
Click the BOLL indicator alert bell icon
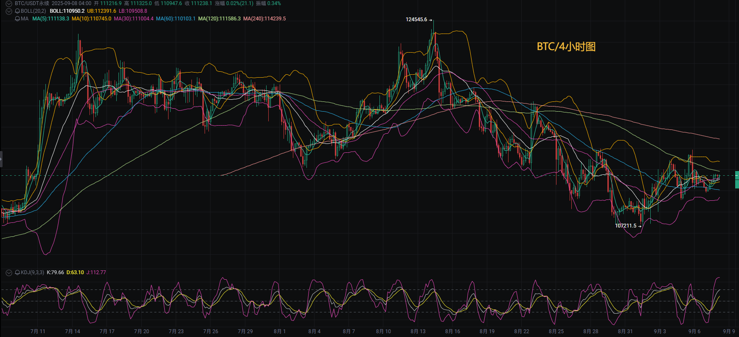17,11
